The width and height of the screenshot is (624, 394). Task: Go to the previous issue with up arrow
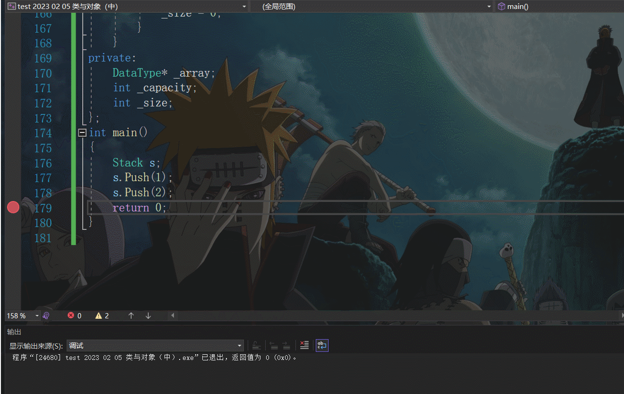(x=131, y=315)
